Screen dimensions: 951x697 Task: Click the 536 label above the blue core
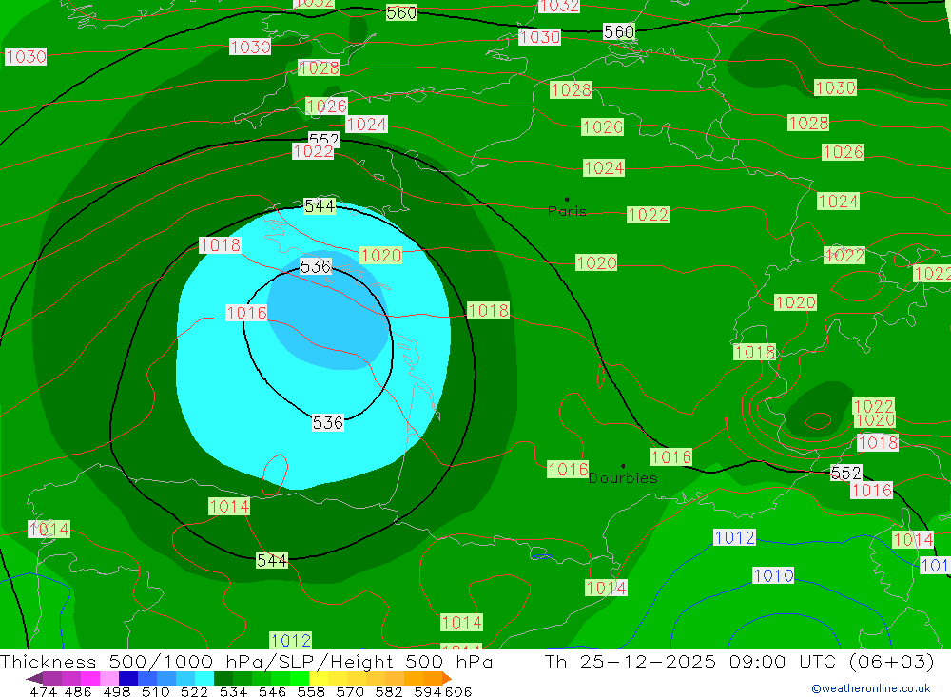coord(315,266)
